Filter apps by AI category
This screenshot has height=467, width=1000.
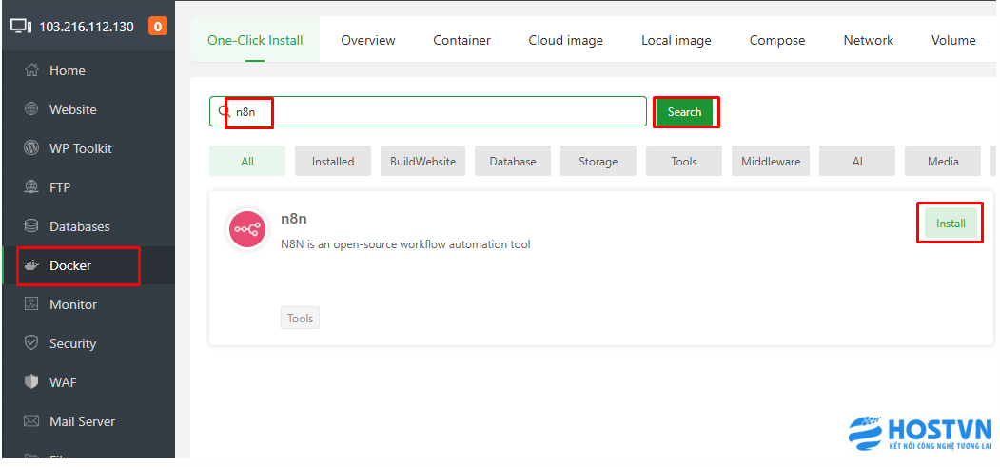tap(857, 161)
